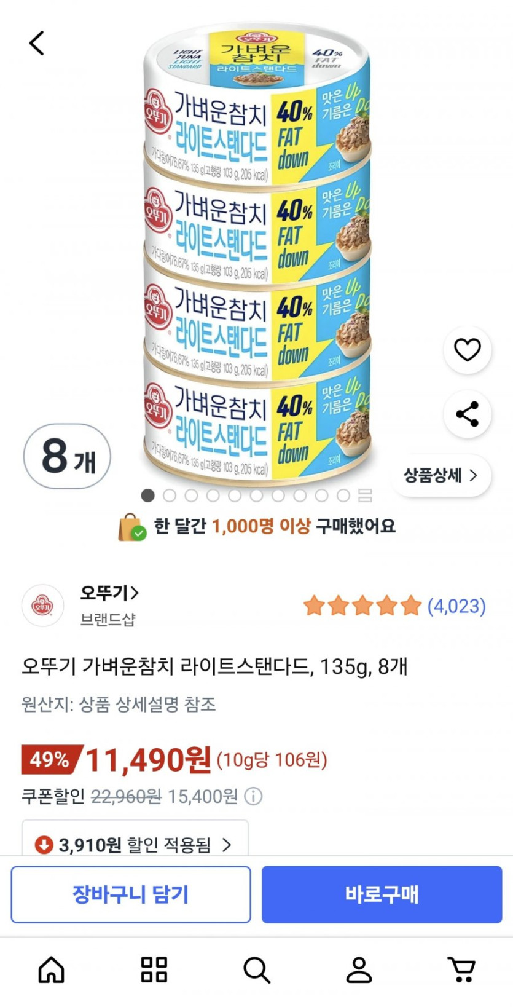Screen dimensions: 513x1007
Task: Open the shopping cart icon
Action: coord(461,970)
